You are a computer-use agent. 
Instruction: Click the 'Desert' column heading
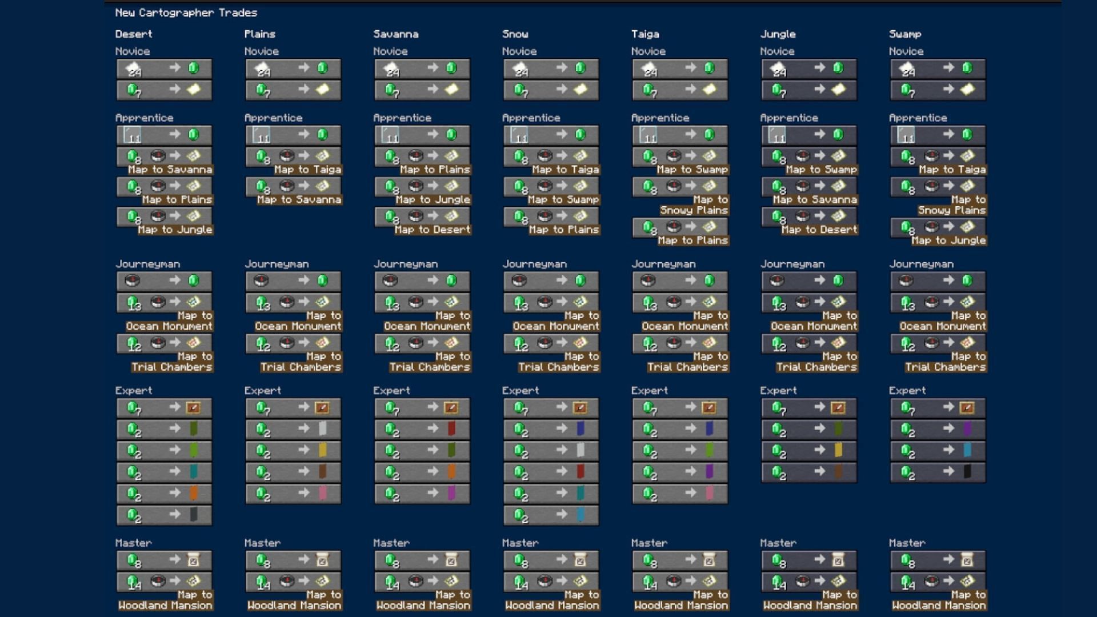(x=134, y=34)
